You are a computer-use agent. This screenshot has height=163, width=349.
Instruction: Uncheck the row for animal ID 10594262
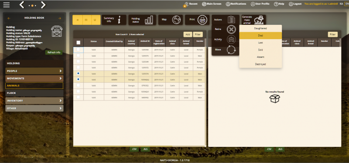[78, 80]
